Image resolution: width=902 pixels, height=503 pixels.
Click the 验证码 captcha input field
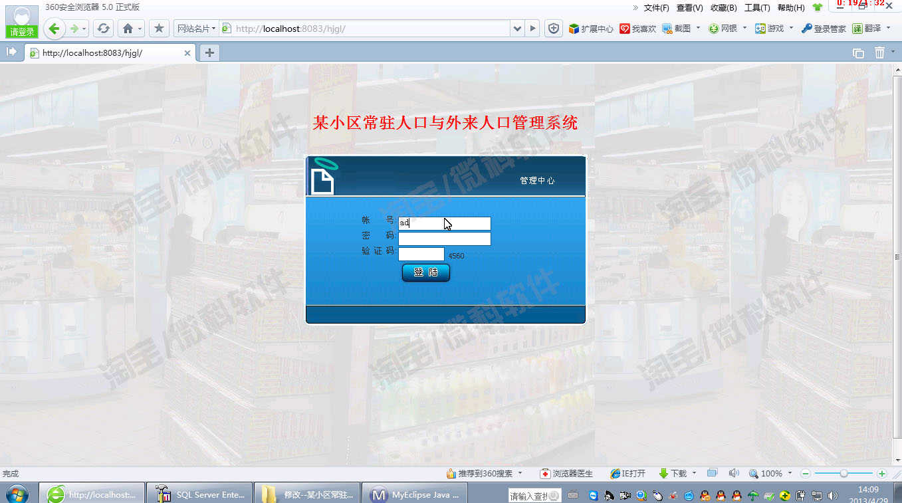tap(421, 254)
